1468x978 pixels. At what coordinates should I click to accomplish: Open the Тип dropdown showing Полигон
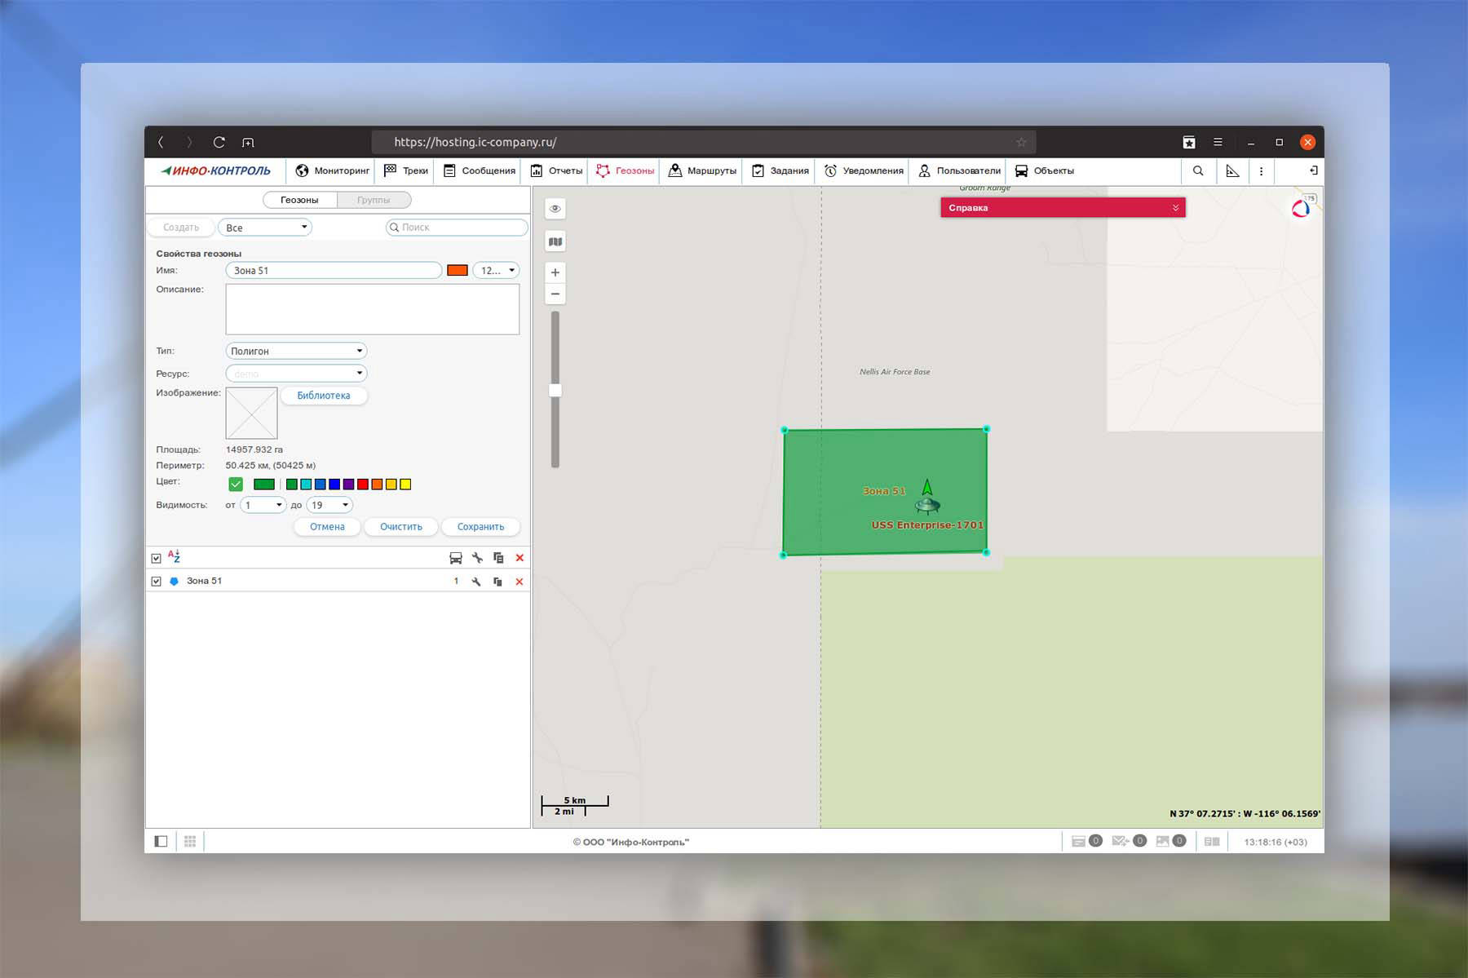click(x=296, y=351)
